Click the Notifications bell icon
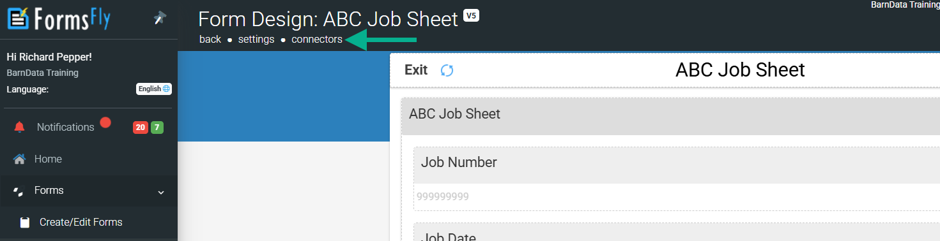This screenshot has width=940, height=241. (20, 127)
